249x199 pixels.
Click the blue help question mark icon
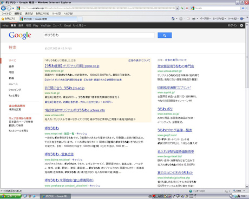click(x=242, y=19)
